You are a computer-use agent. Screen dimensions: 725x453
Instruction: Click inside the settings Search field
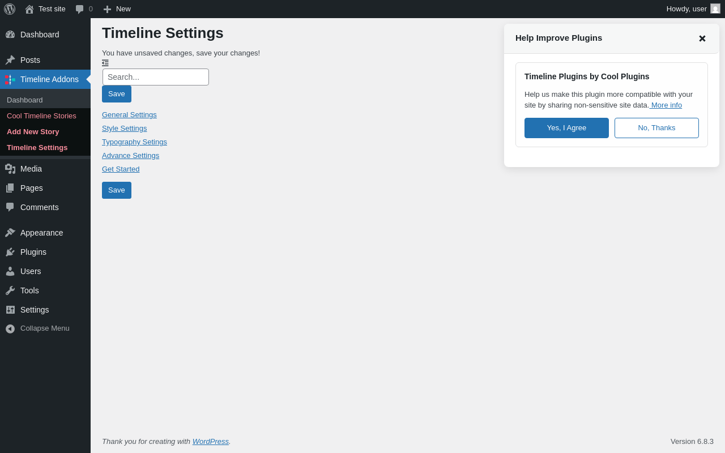click(x=156, y=77)
